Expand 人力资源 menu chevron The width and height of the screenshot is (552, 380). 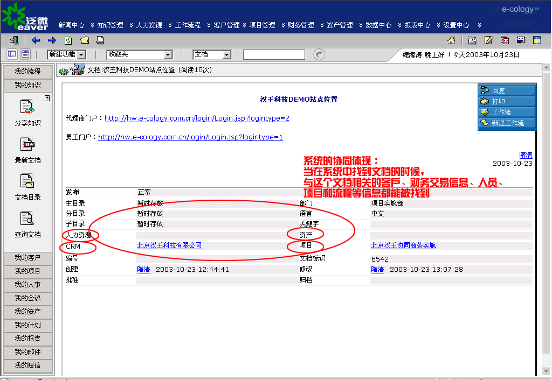click(170, 25)
